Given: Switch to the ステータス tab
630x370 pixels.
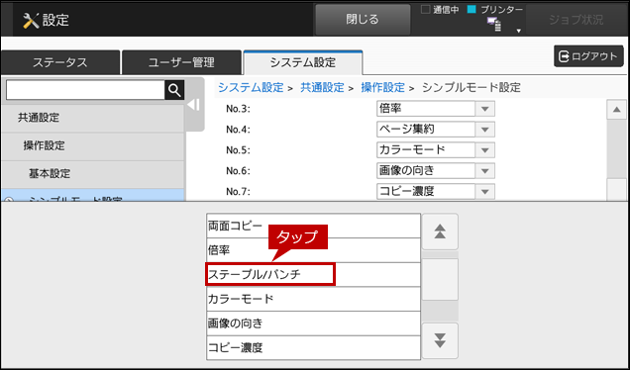Looking at the screenshot, I should [60, 62].
